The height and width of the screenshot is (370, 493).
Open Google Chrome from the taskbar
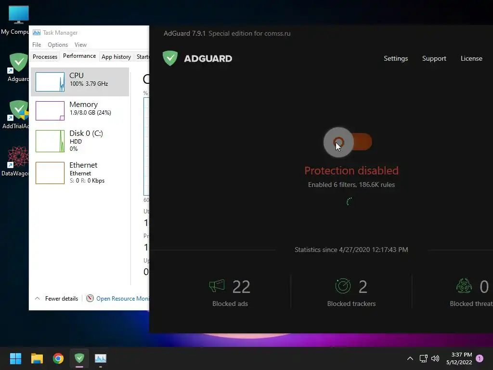click(x=58, y=358)
